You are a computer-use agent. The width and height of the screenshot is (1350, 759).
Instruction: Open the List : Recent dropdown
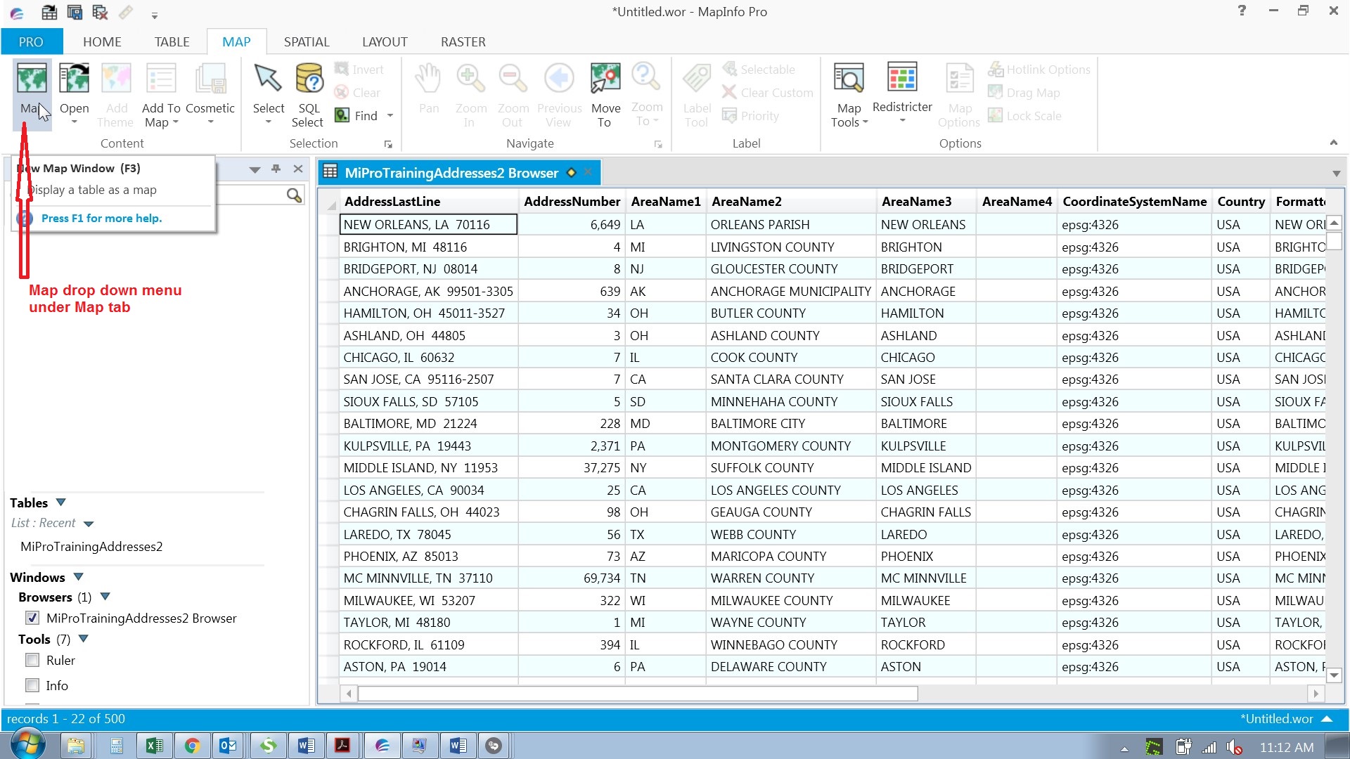pyautogui.click(x=88, y=524)
